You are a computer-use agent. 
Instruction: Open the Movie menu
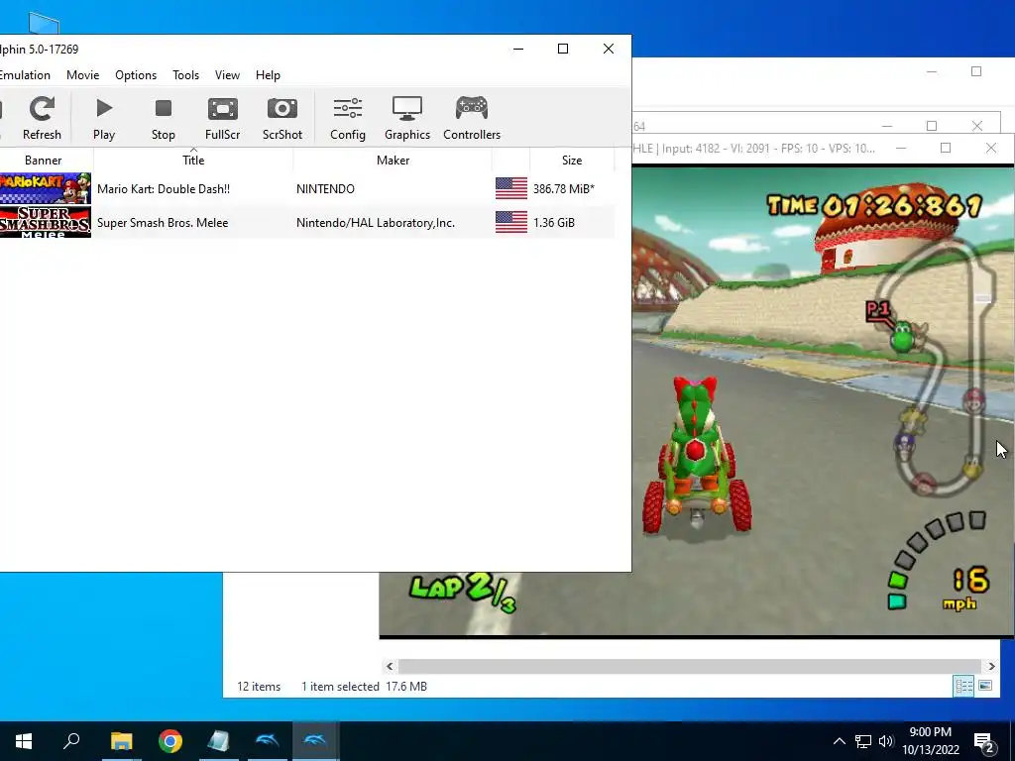pyautogui.click(x=83, y=75)
